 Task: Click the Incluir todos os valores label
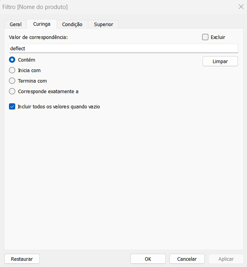tap(59, 107)
